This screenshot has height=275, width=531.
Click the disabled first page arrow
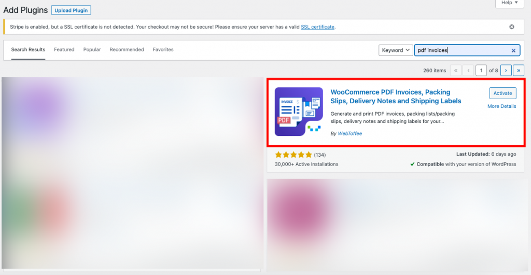455,71
